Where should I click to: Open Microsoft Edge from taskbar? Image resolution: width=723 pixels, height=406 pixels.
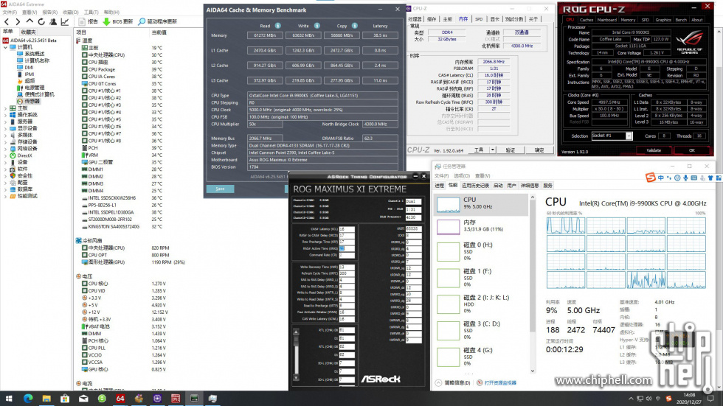pos(28,399)
